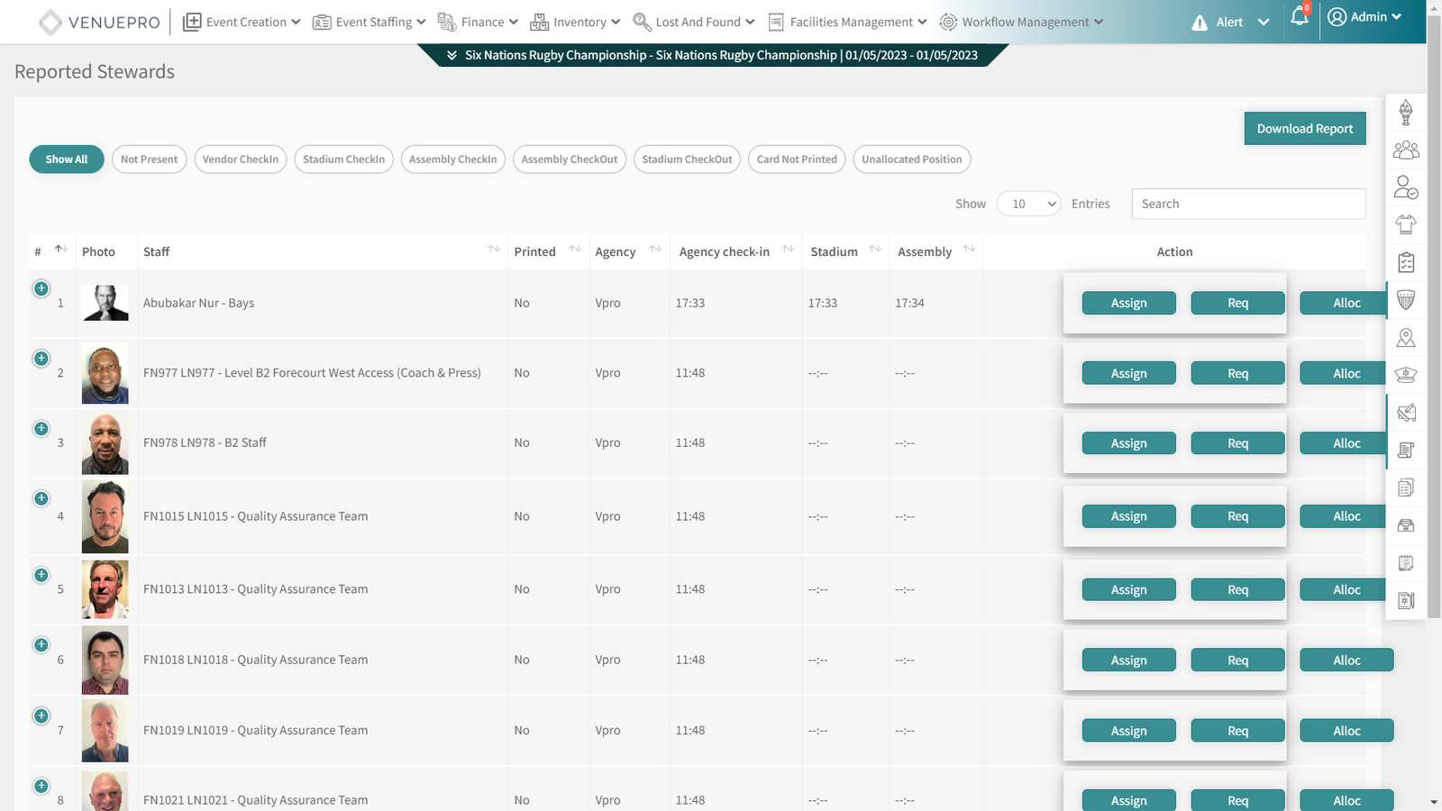Open the Show entries count dropdown
Image resolution: width=1442 pixels, height=811 pixels.
pos(1028,204)
